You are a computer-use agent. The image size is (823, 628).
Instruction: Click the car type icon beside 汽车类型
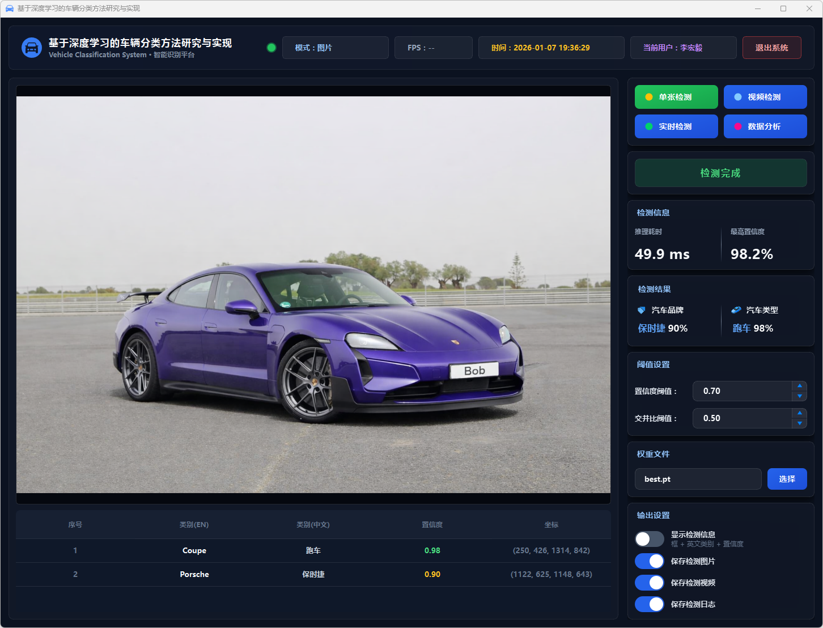point(736,310)
